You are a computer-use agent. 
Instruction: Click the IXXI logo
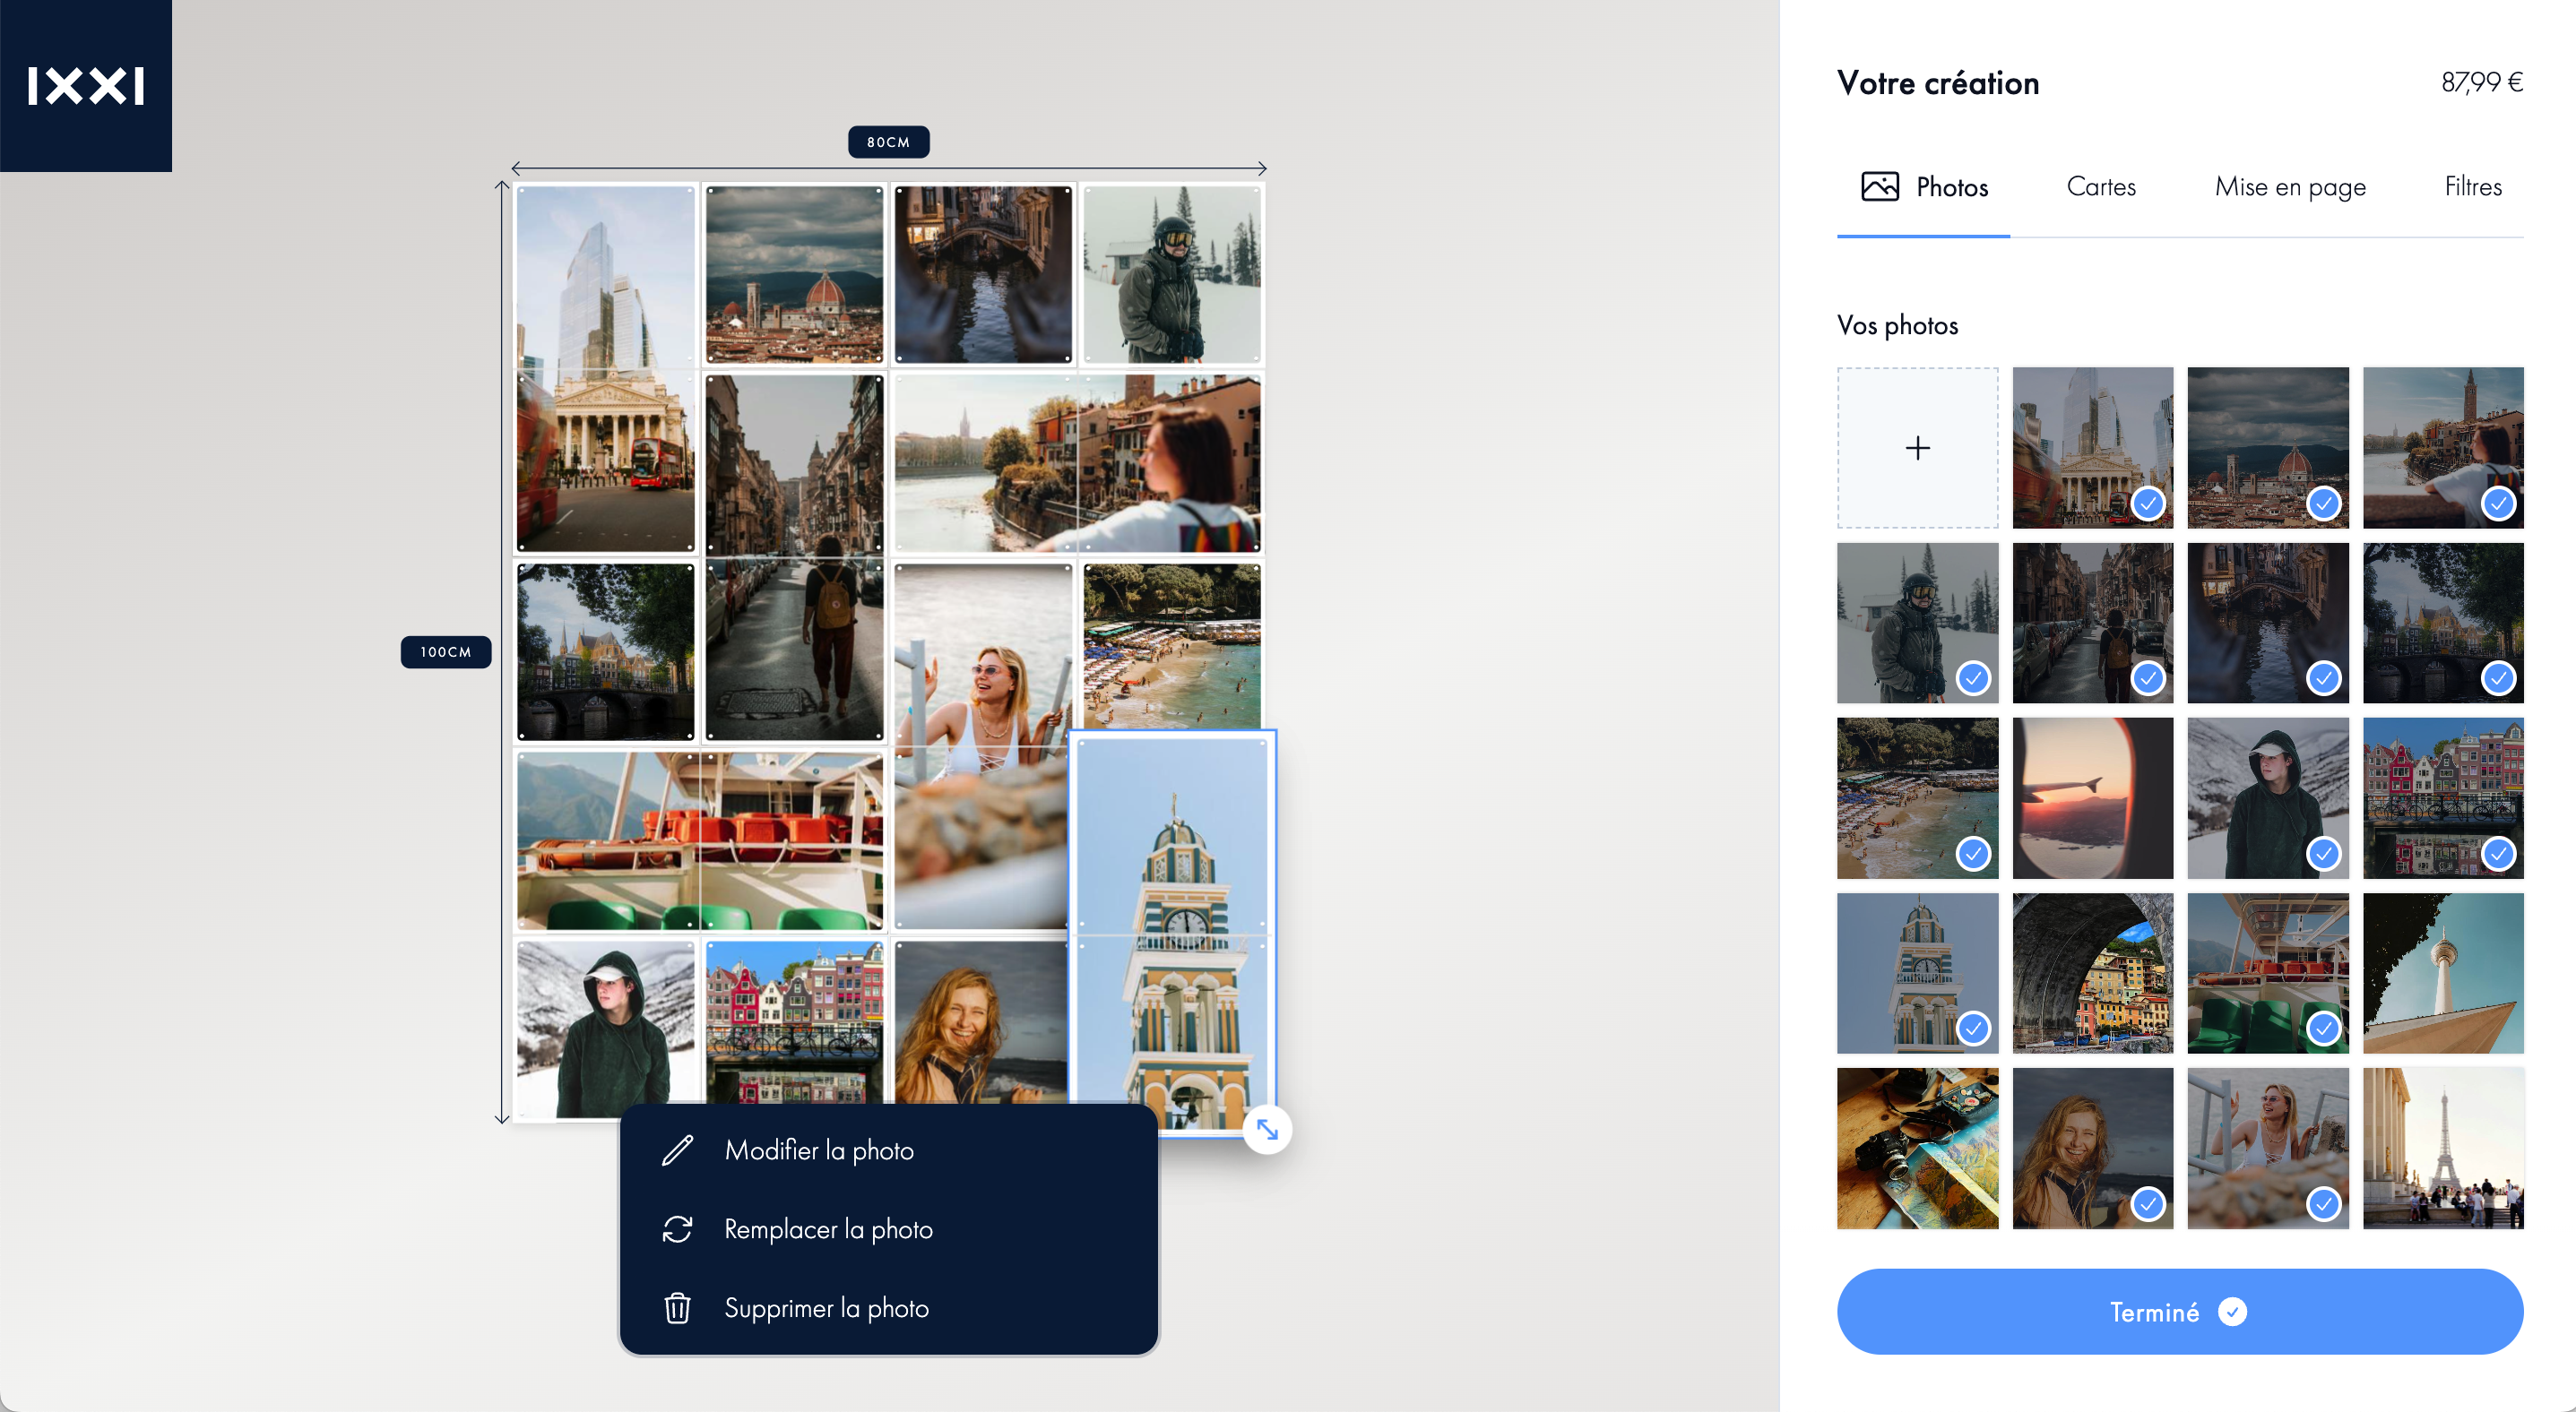(86, 86)
